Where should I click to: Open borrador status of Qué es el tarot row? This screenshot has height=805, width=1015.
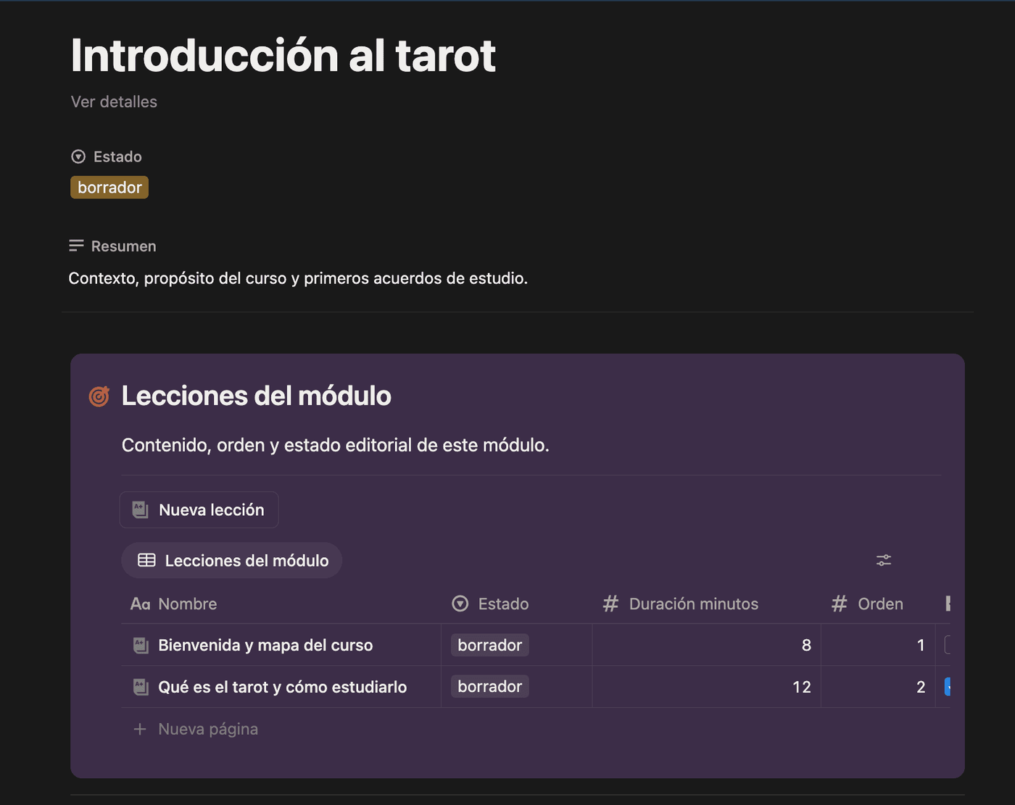coord(489,687)
